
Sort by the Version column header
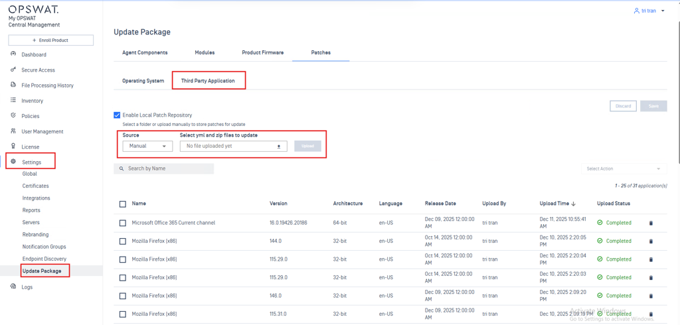[278, 204]
